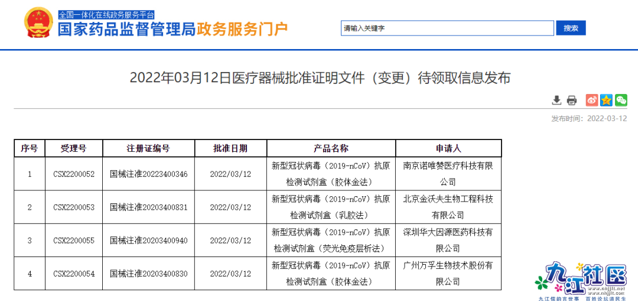Screen dimensions: 638x302
Task: Click 国械注准20203400831 registration number
Action: [x=148, y=207]
